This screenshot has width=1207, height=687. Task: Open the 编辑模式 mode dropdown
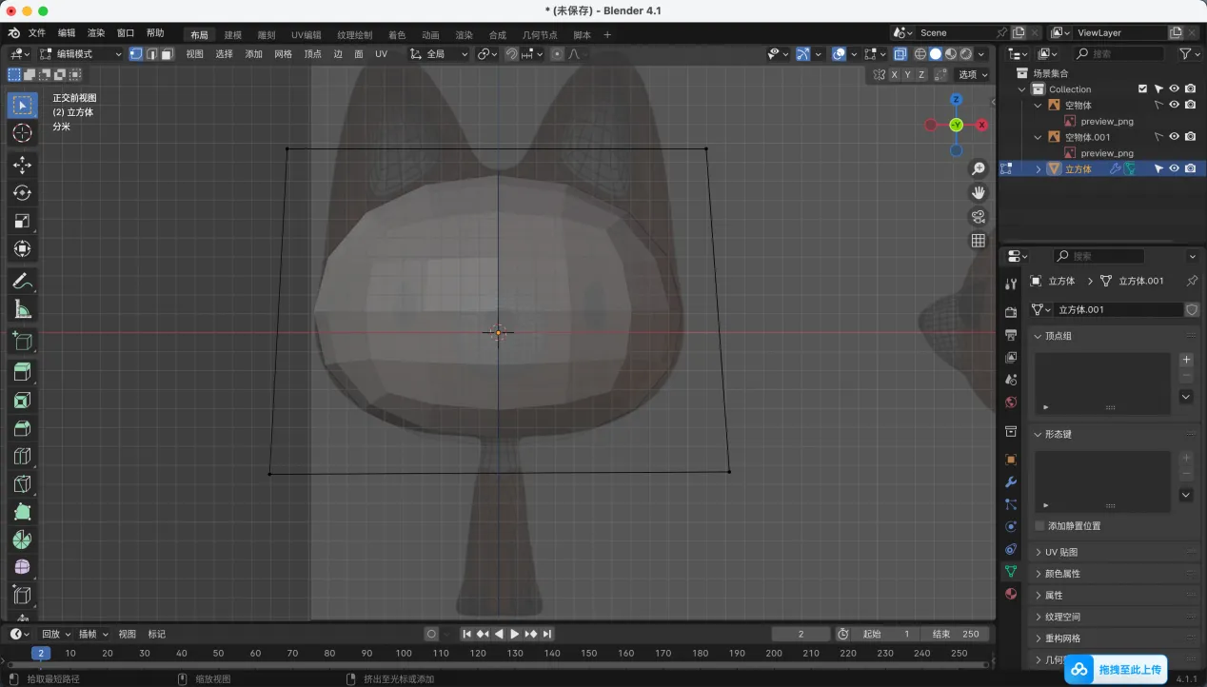point(81,54)
